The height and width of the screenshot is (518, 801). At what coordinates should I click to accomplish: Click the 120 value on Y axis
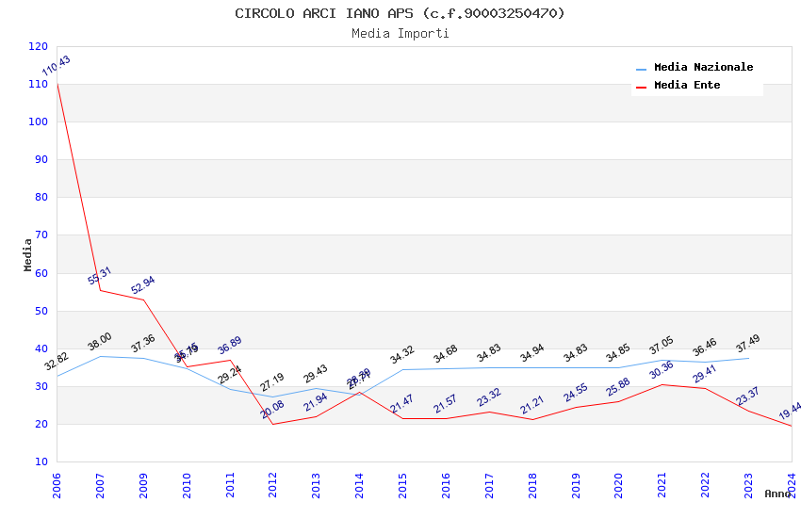coord(38,46)
